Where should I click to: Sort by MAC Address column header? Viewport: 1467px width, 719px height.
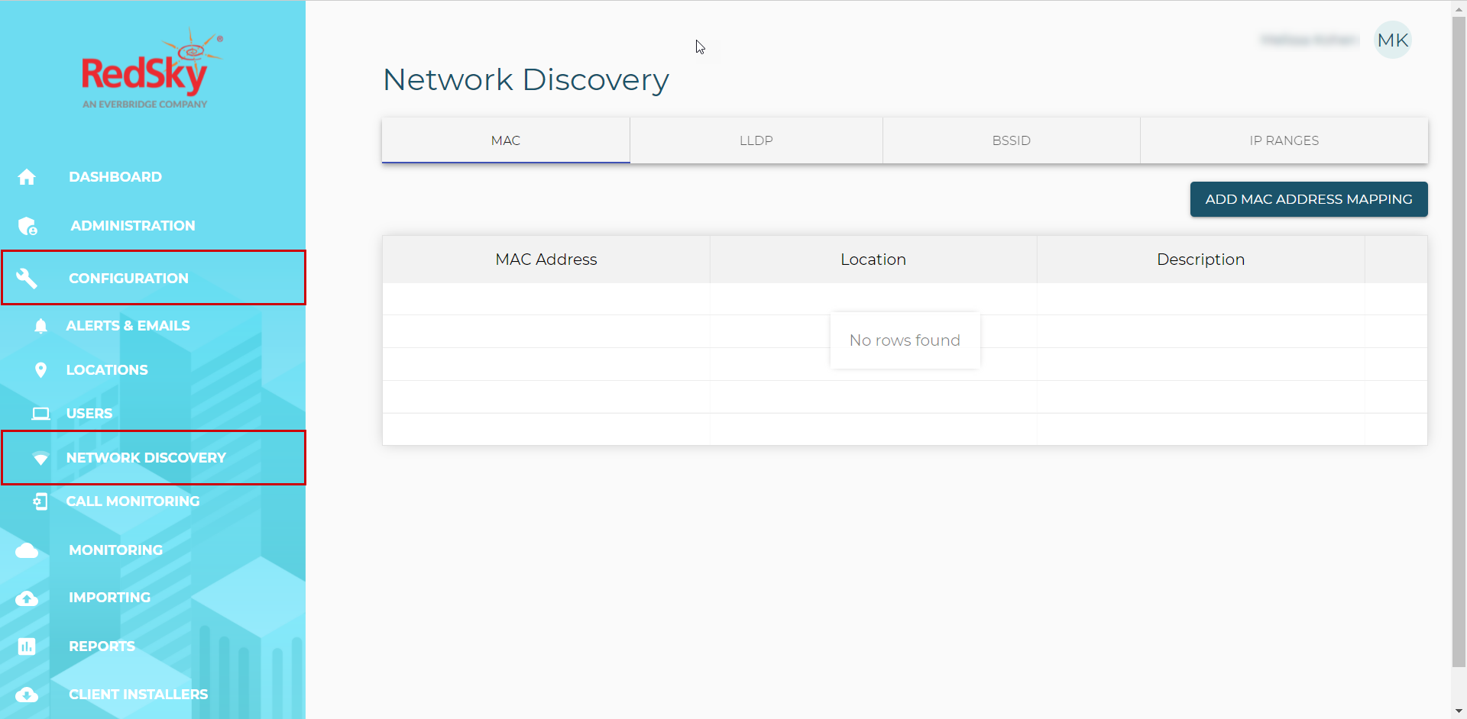click(x=546, y=260)
